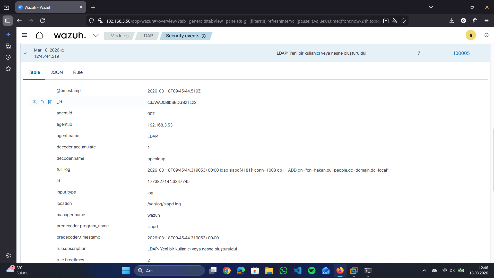Open bookmarks star in sidebar
Screen dimensions: 494x278
coord(8,69)
